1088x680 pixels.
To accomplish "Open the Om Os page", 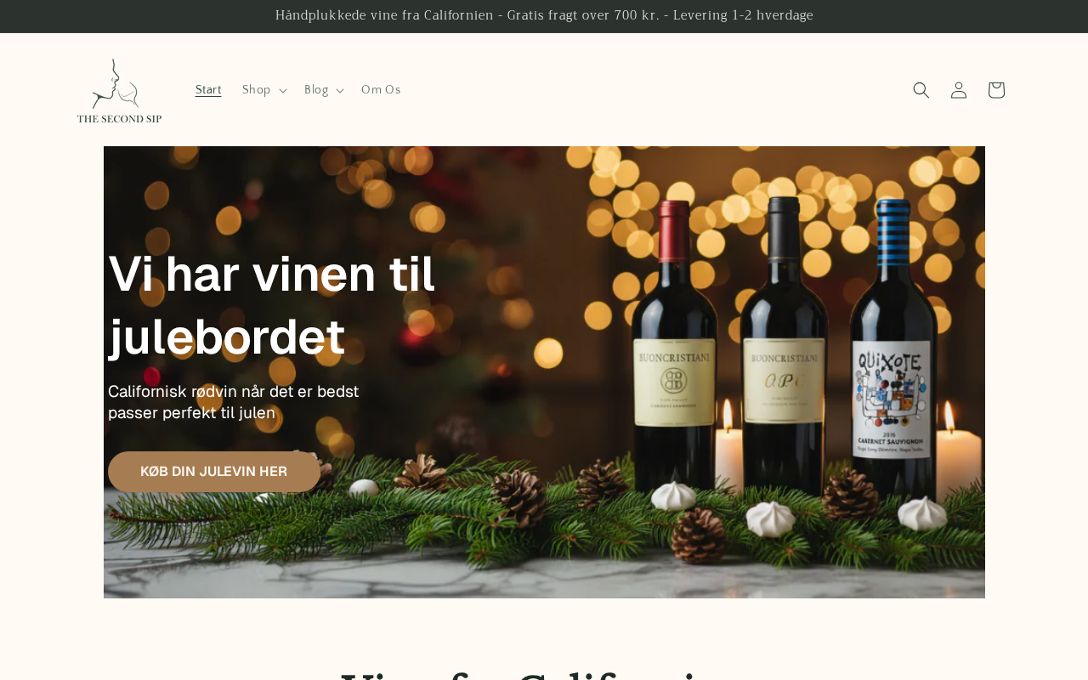I will coord(381,90).
